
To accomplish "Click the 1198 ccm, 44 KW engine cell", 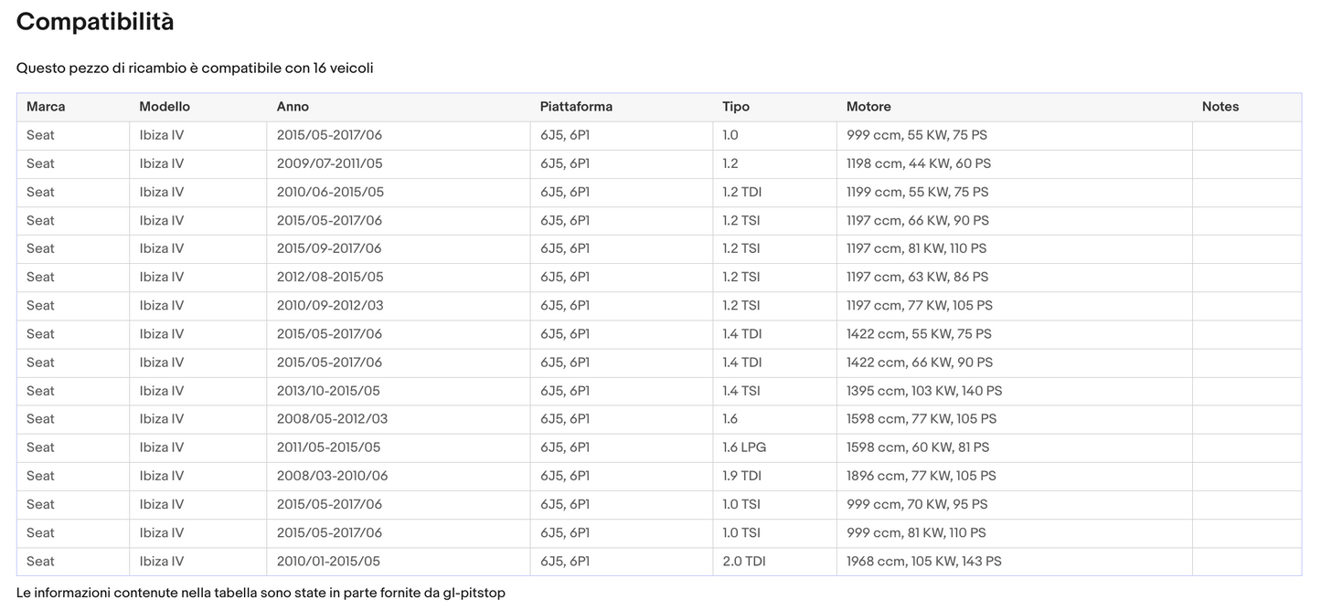I will coord(918,163).
